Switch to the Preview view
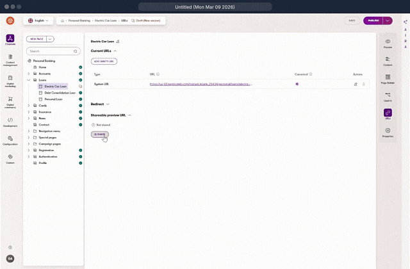The height and width of the screenshot is (269, 410). (388, 43)
